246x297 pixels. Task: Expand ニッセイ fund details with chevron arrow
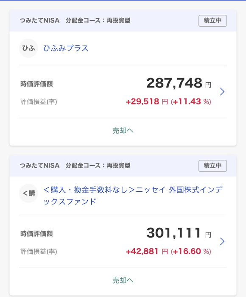click(x=222, y=241)
